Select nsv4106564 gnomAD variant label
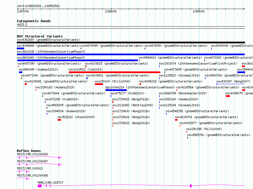 click(x=208, y=87)
